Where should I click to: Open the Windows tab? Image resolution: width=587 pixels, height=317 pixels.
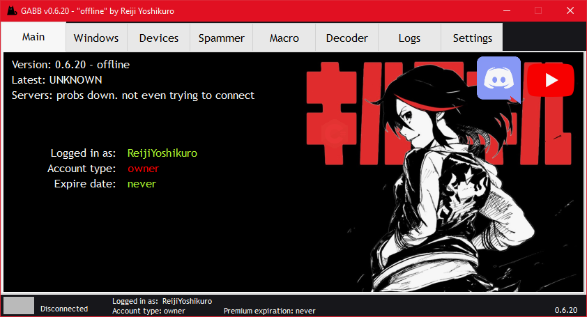[x=96, y=38]
